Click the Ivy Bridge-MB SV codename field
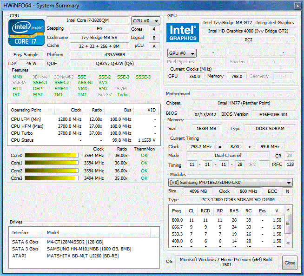The image size is (304, 276). [x=99, y=38]
